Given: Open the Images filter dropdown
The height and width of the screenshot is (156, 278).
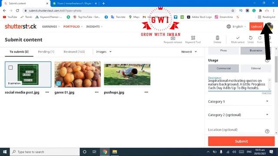Looking at the screenshot, I should coord(104,52).
